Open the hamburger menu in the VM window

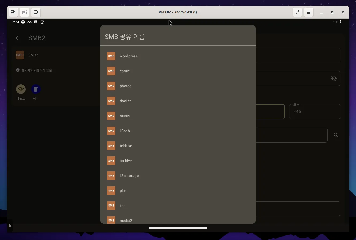pyautogui.click(x=309, y=12)
